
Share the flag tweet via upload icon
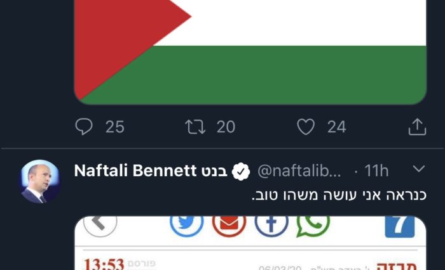click(x=417, y=127)
